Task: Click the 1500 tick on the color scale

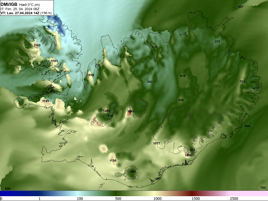Action: [196, 199]
